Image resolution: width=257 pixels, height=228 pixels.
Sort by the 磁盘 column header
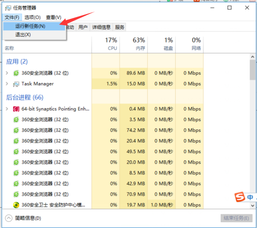(162, 44)
